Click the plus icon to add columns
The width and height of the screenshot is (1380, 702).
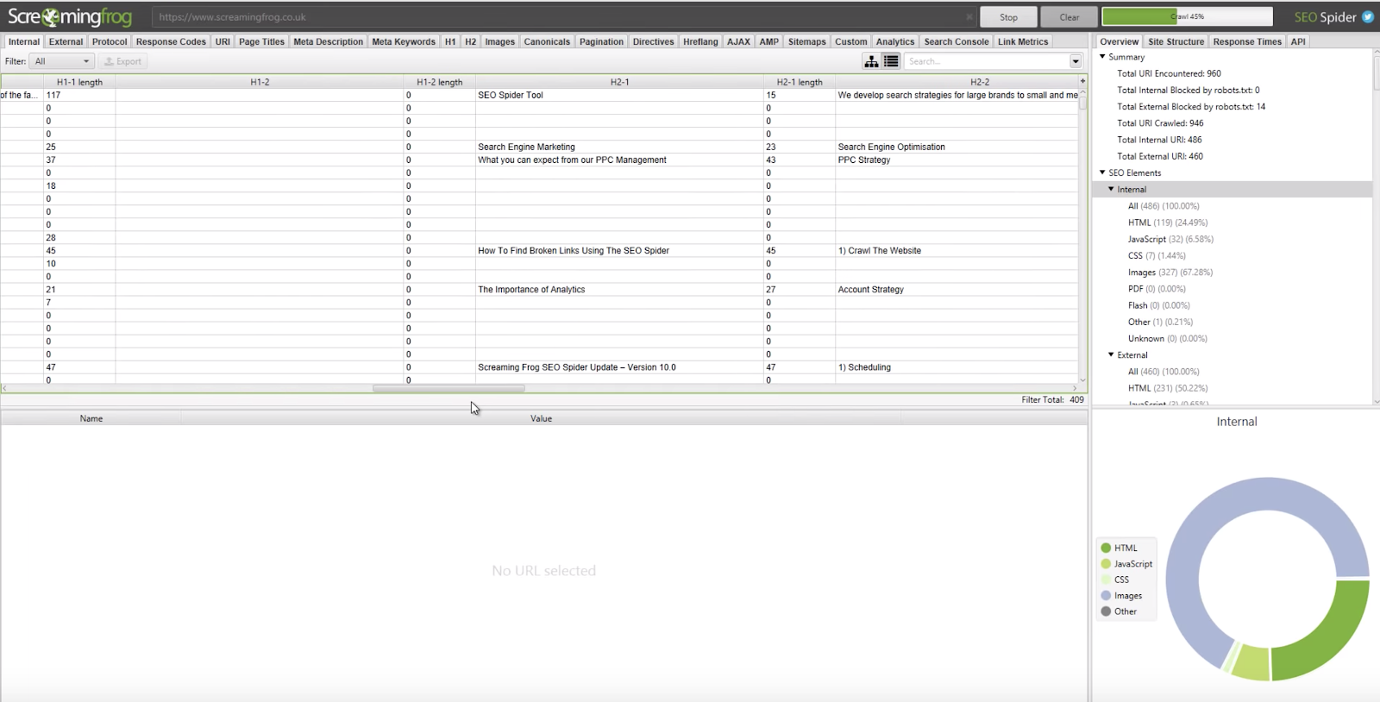pyautogui.click(x=1082, y=81)
